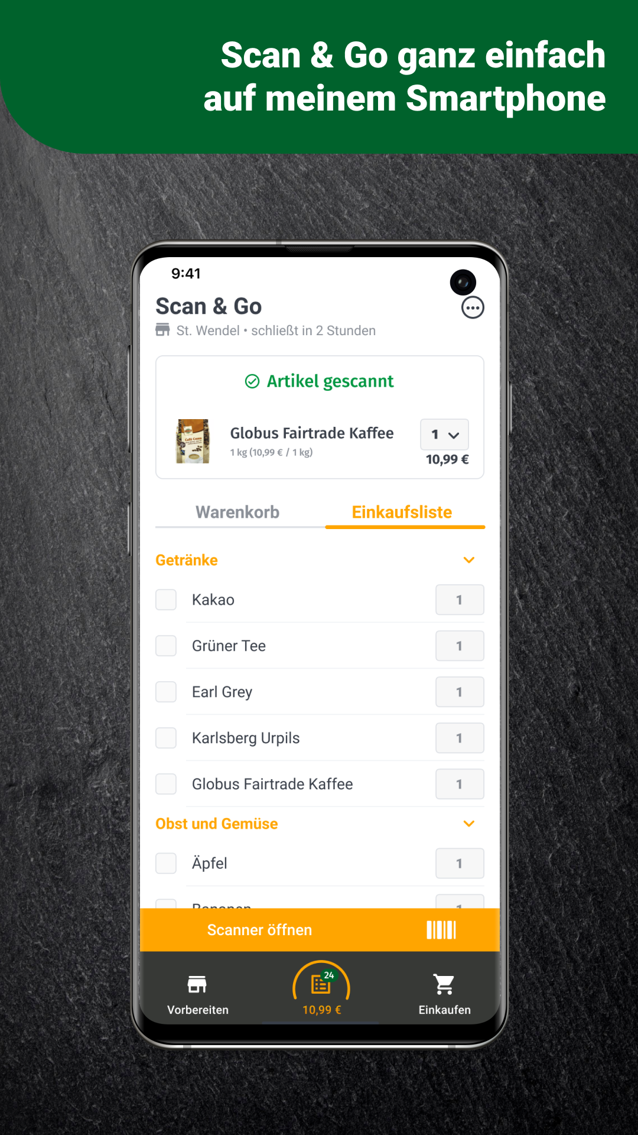Viewport: 638px width, 1135px height.
Task: Tick the Grüner Tee checkbox
Action: pyautogui.click(x=166, y=646)
